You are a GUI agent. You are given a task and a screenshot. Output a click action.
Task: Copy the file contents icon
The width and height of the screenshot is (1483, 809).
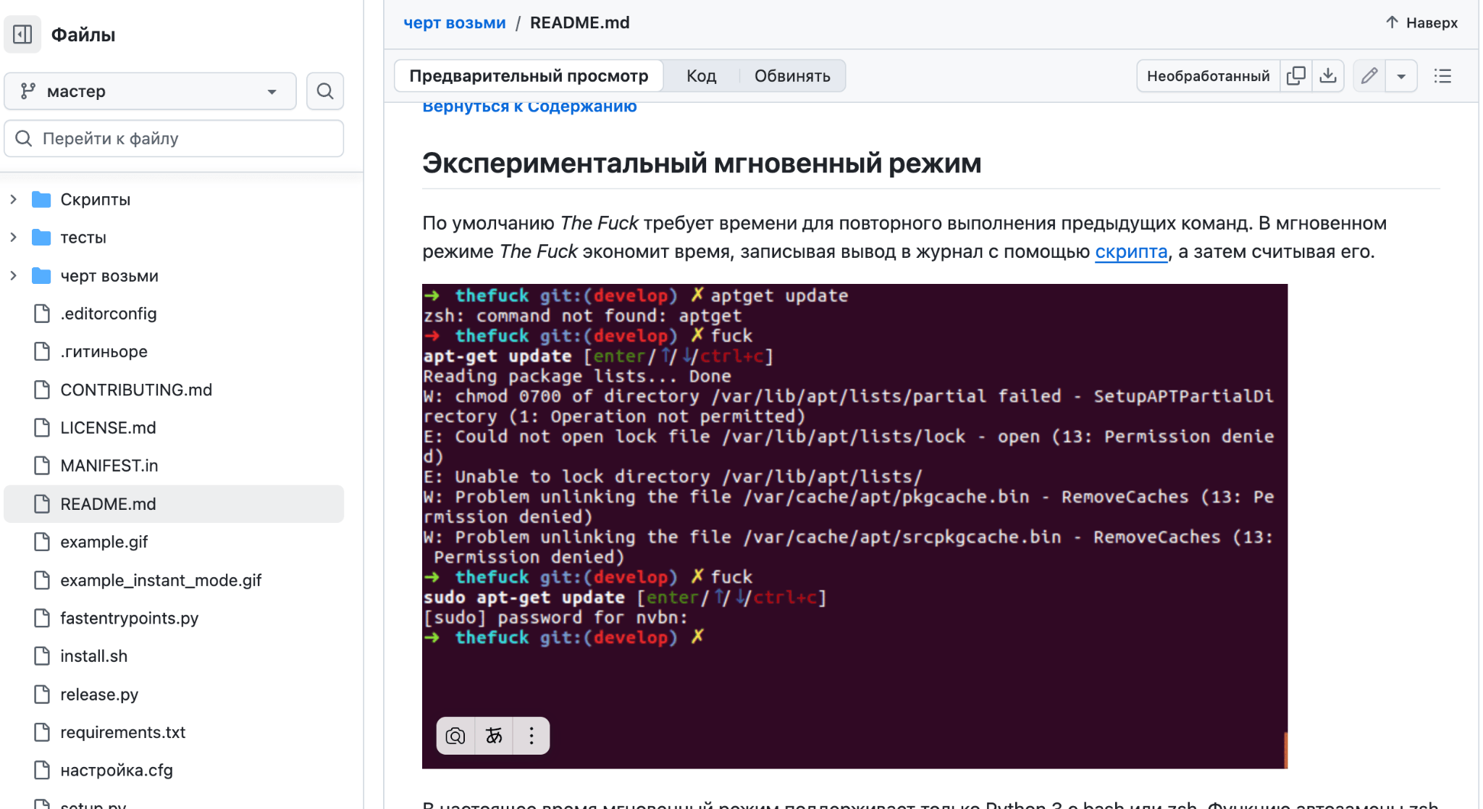[1296, 75]
